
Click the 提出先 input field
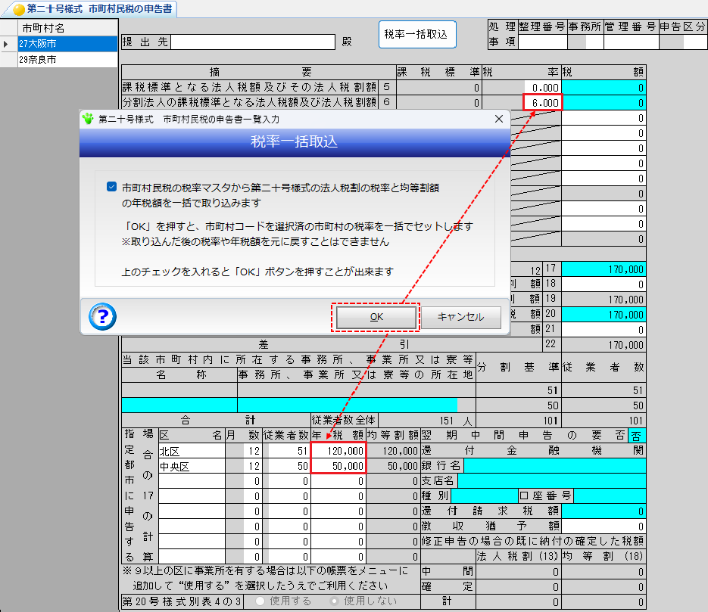254,42
